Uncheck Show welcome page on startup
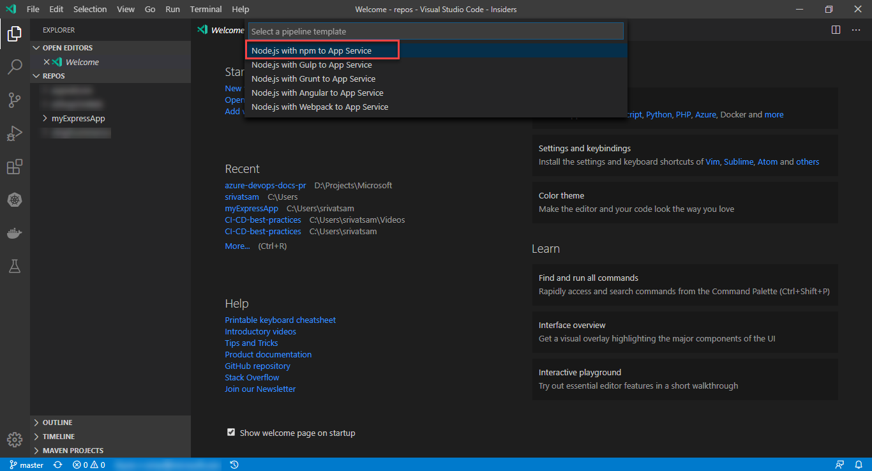Screen dimensions: 872x471 [x=231, y=432]
